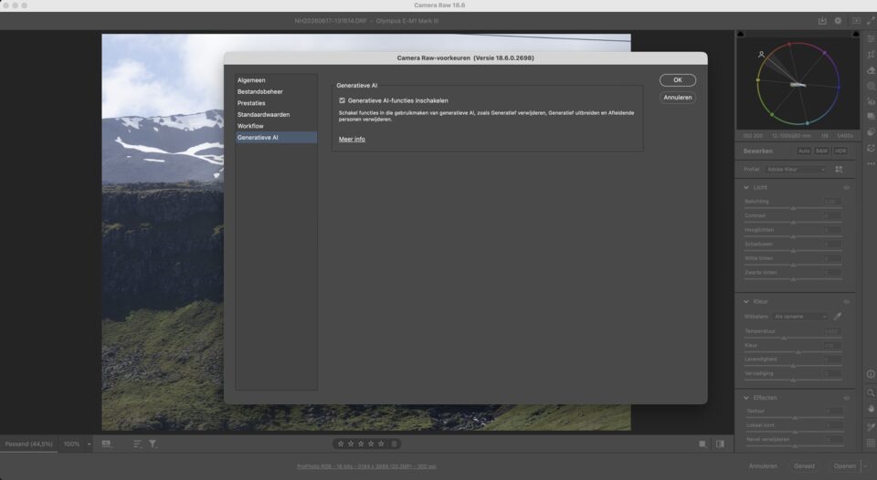Toggle the shadow clipping warning triangle

click(x=741, y=34)
